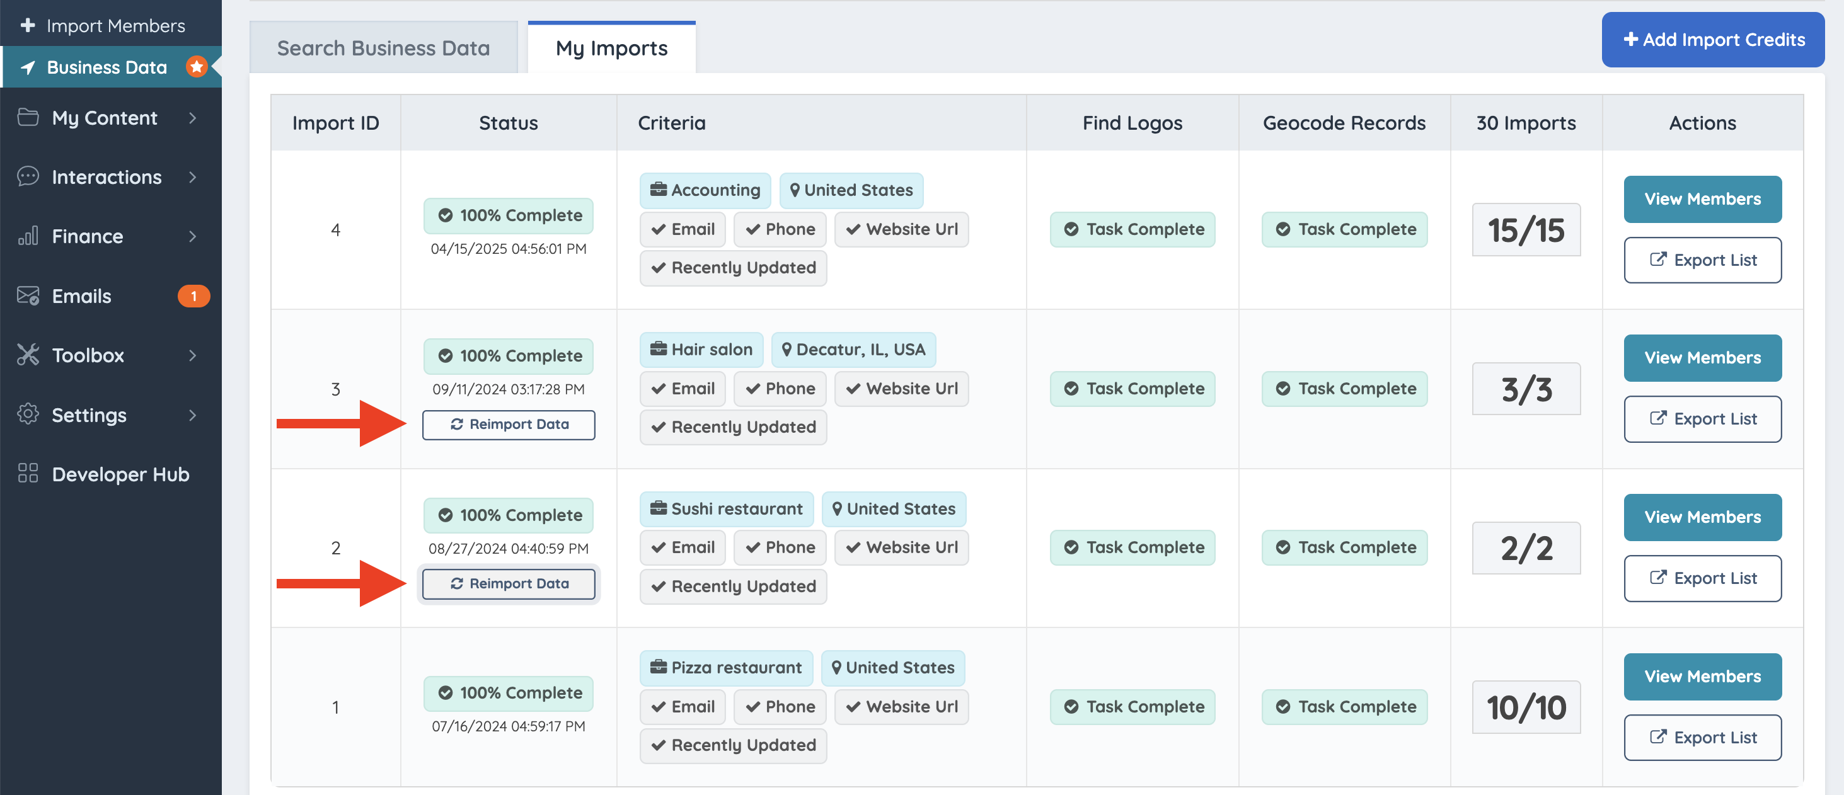Expand the Settings submenu chevron
1844x795 pixels.
[193, 415]
